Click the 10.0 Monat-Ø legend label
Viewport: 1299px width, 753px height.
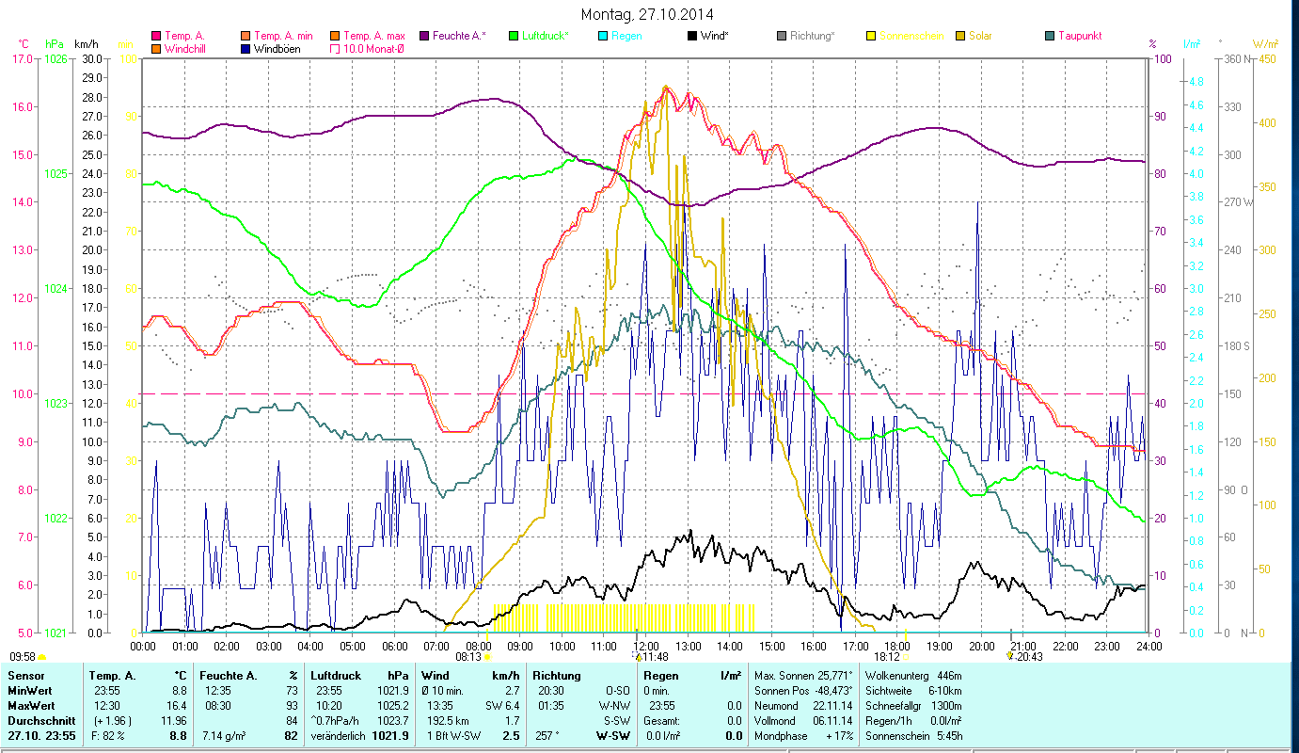click(374, 49)
